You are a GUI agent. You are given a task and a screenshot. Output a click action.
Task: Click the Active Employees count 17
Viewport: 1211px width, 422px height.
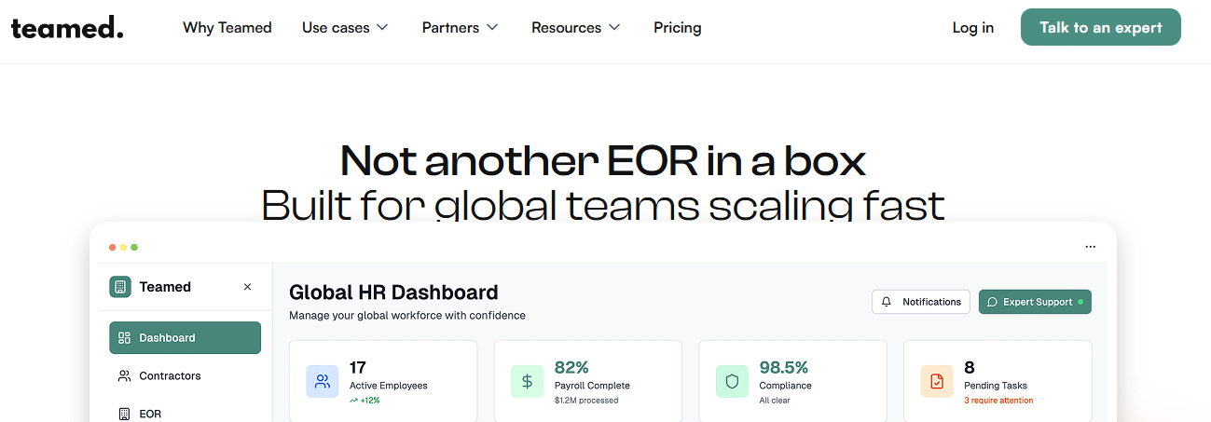tap(358, 367)
